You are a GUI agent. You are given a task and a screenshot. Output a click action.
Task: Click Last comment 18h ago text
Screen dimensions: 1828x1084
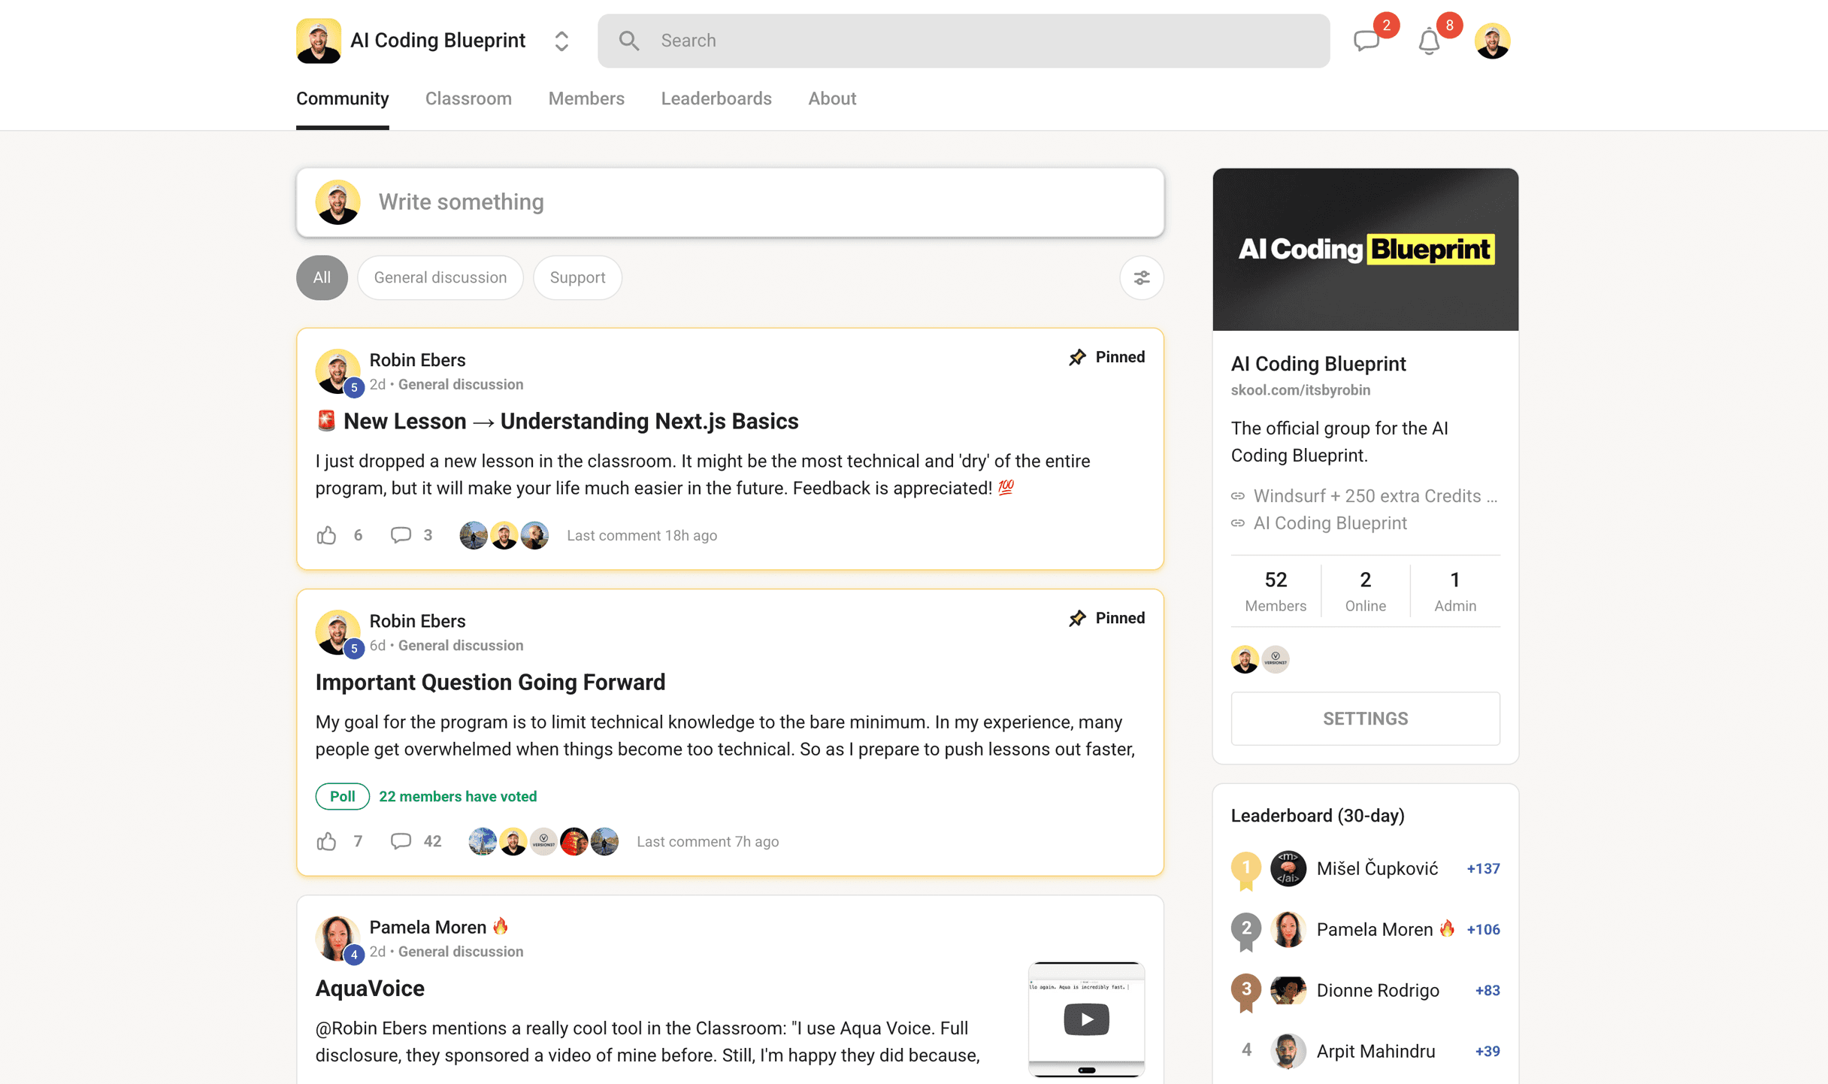(642, 535)
